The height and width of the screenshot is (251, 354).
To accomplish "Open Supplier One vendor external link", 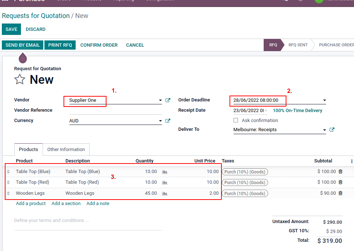I will pyautogui.click(x=168, y=100).
